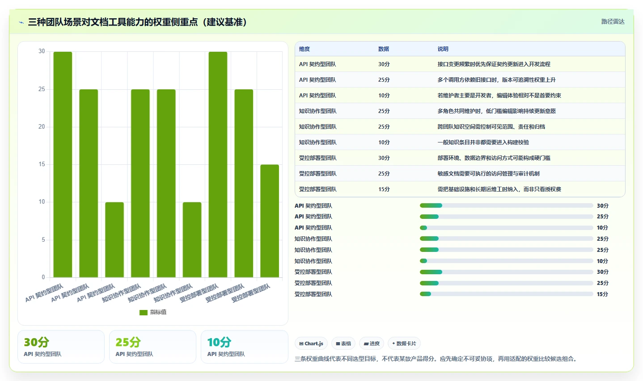The width and height of the screenshot is (643, 381).
Task: Select row 多角色共同维护时，低门槛编辑影响持续更新意愿
Action: [x=460, y=111]
